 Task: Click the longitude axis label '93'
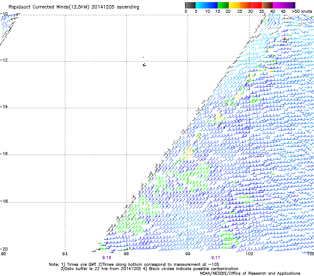pyautogui.click(x=65, y=254)
